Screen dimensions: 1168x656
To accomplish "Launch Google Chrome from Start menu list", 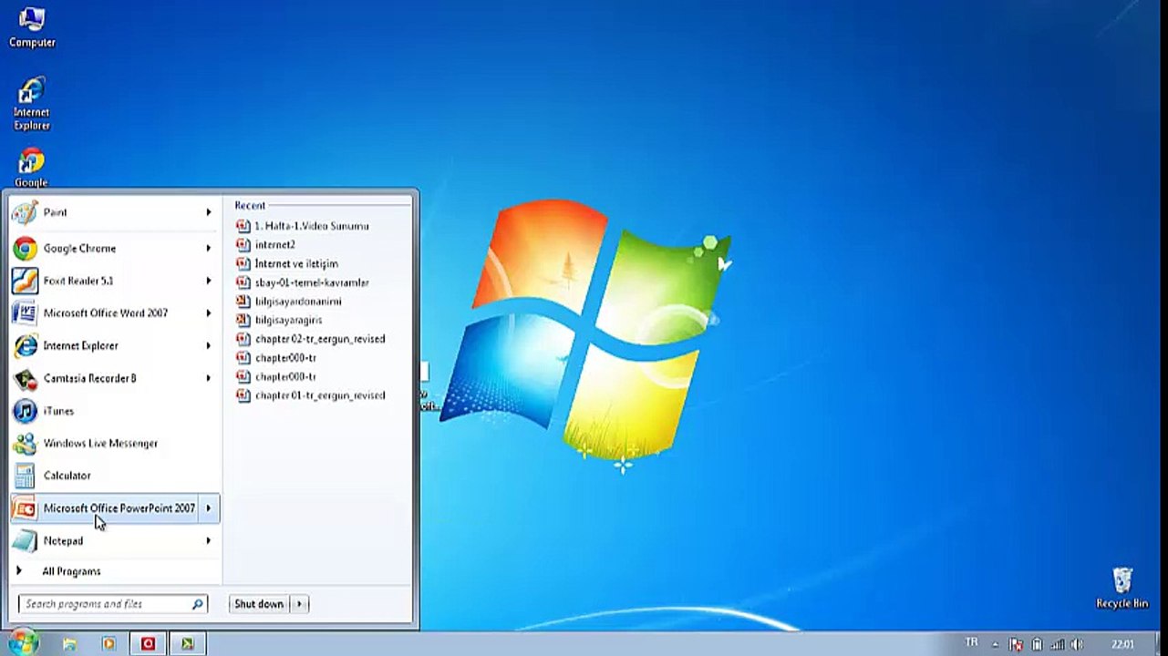I will pos(114,248).
